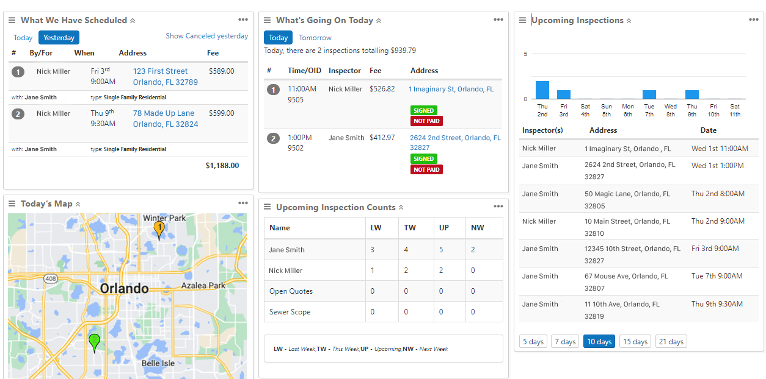Open the ellipsis options menu for Today's Map
The image size is (766, 379).
pyautogui.click(x=243, y=203)
